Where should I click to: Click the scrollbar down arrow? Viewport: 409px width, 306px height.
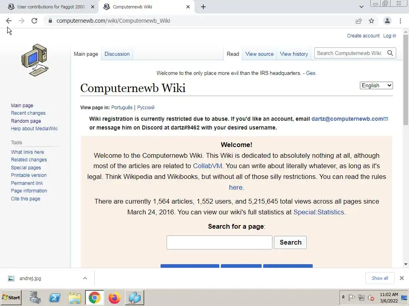406,265
